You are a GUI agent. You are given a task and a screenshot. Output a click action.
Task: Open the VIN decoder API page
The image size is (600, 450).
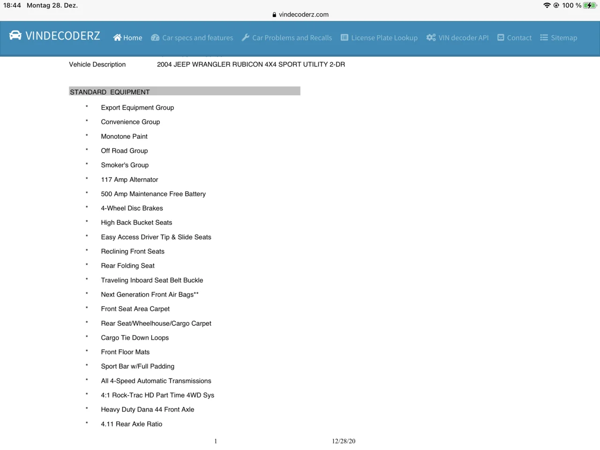point(457,37)
